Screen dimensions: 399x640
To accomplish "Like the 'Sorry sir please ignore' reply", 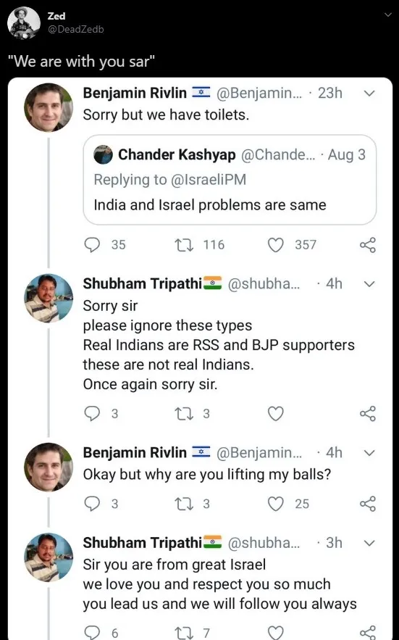I will (275, 413).
